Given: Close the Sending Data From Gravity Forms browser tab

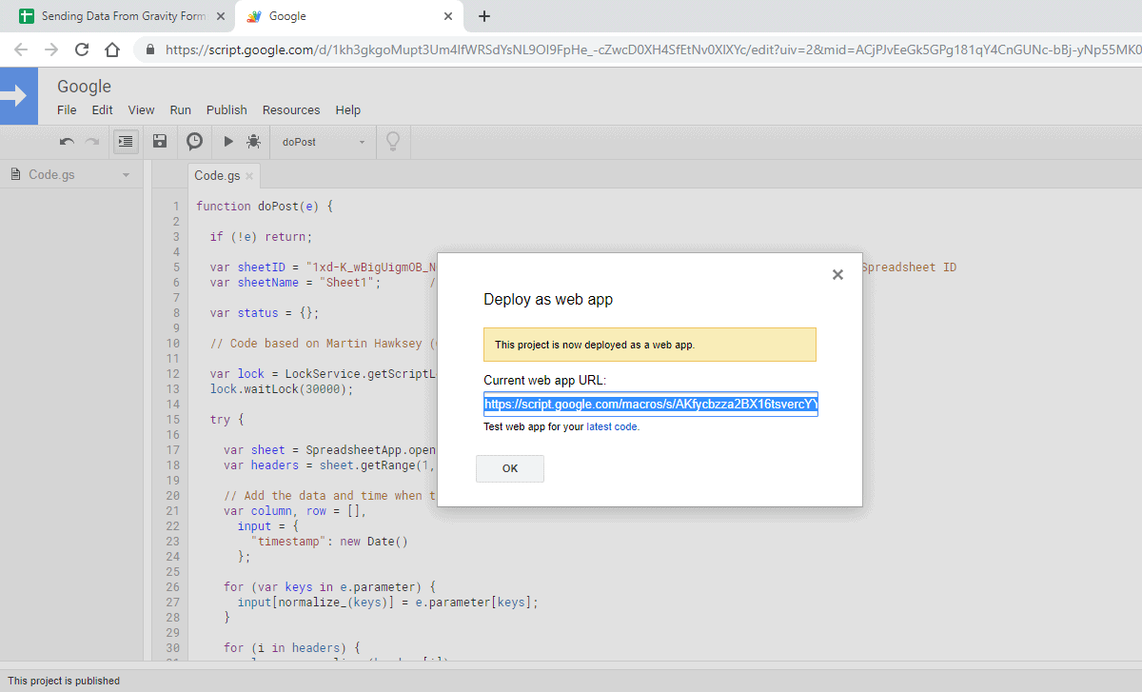Looking at the screenshot, I should 219,16.
